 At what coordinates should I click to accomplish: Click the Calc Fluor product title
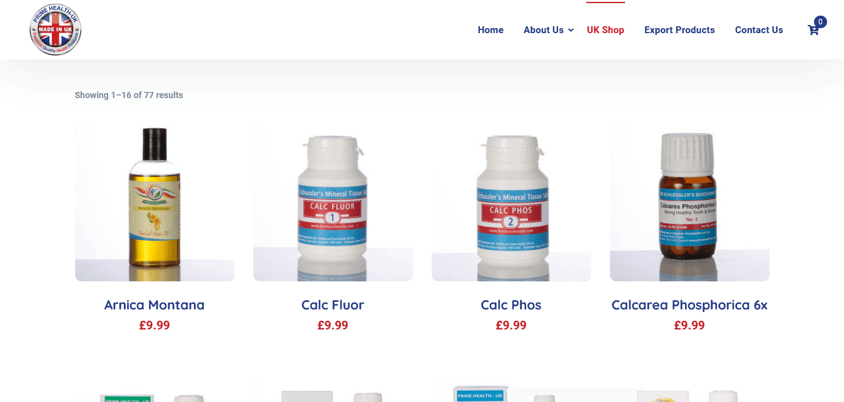pos(333,305)
